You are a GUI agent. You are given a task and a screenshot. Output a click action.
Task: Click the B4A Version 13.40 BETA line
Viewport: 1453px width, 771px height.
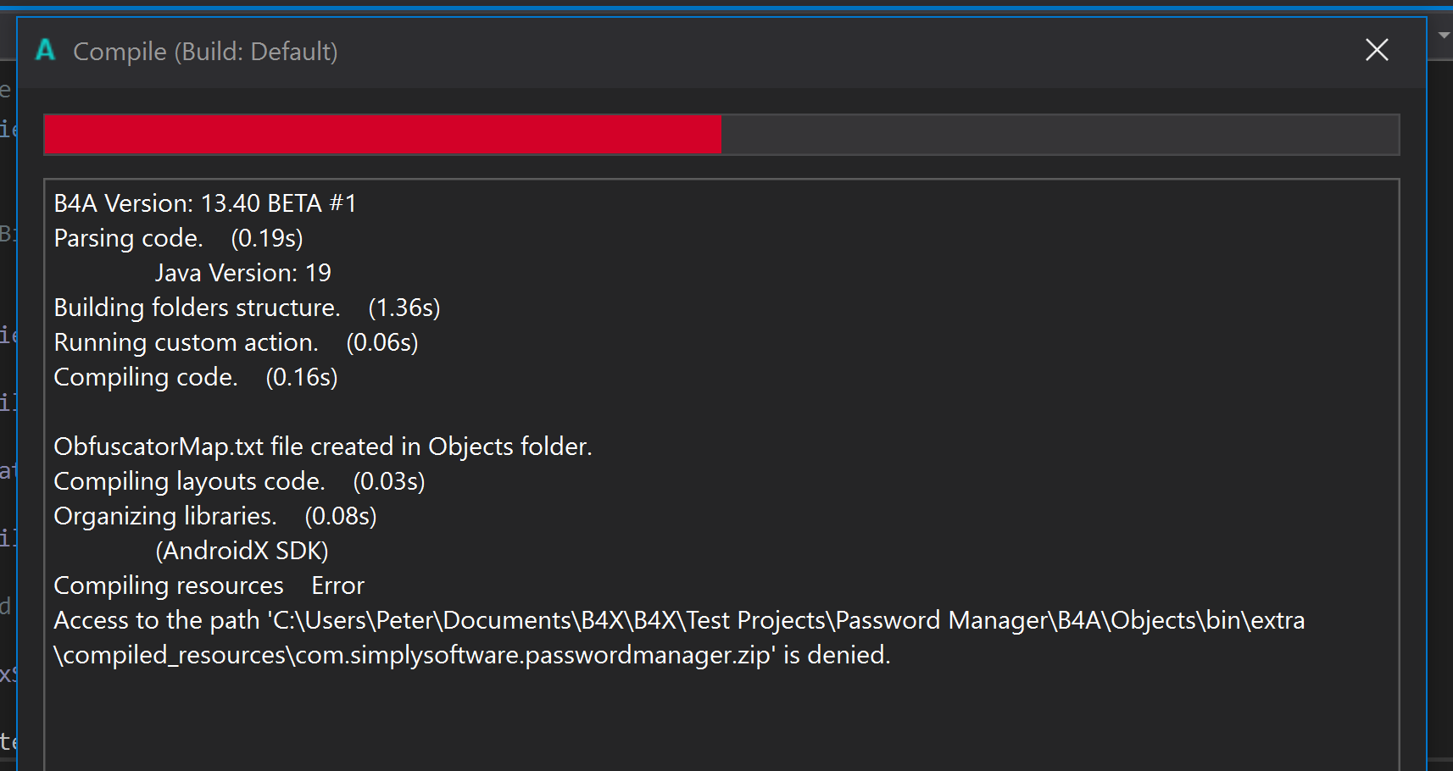click(205, 203)
